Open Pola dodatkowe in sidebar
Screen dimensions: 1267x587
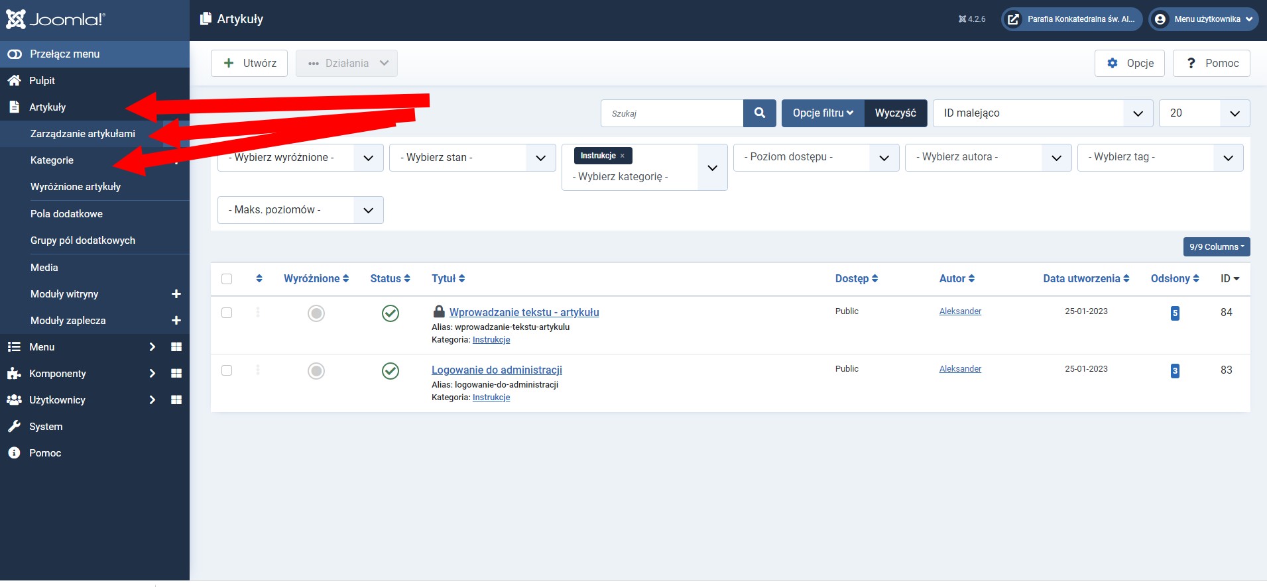[66, 214]
